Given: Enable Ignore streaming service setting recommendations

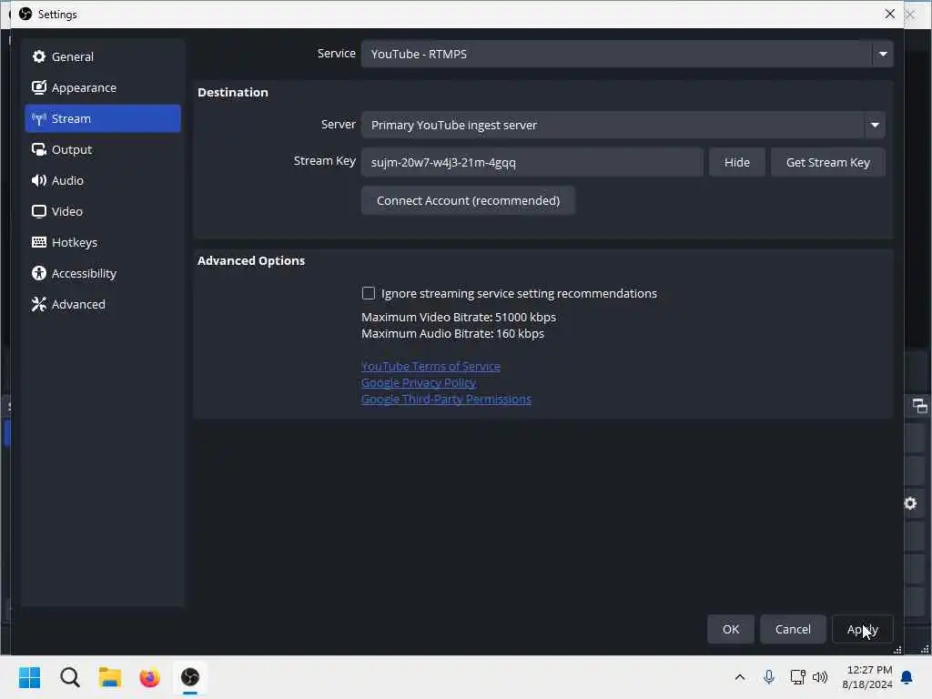Looking at the screenshot, I should 369,293.
